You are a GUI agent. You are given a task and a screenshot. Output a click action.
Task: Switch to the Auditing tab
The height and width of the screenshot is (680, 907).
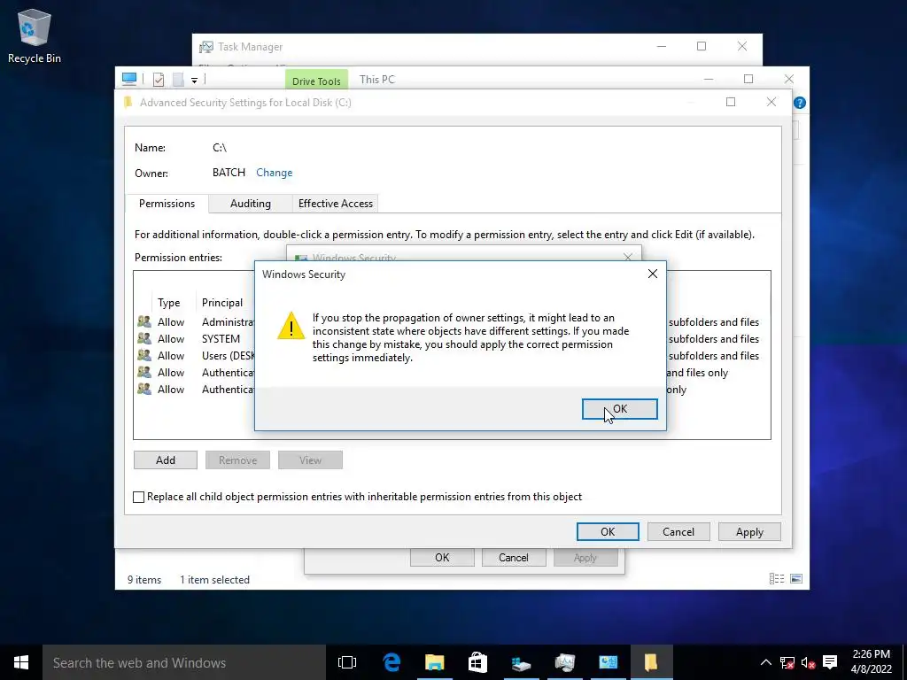click(x=251, y=204)
